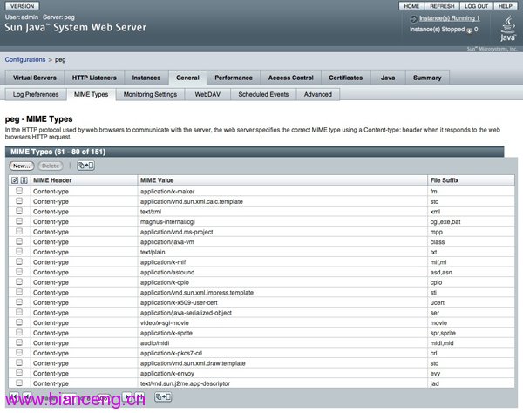Select the MIME Types sub-tab
This screenshot has height=413, width=523.
[x=91, y=94]
